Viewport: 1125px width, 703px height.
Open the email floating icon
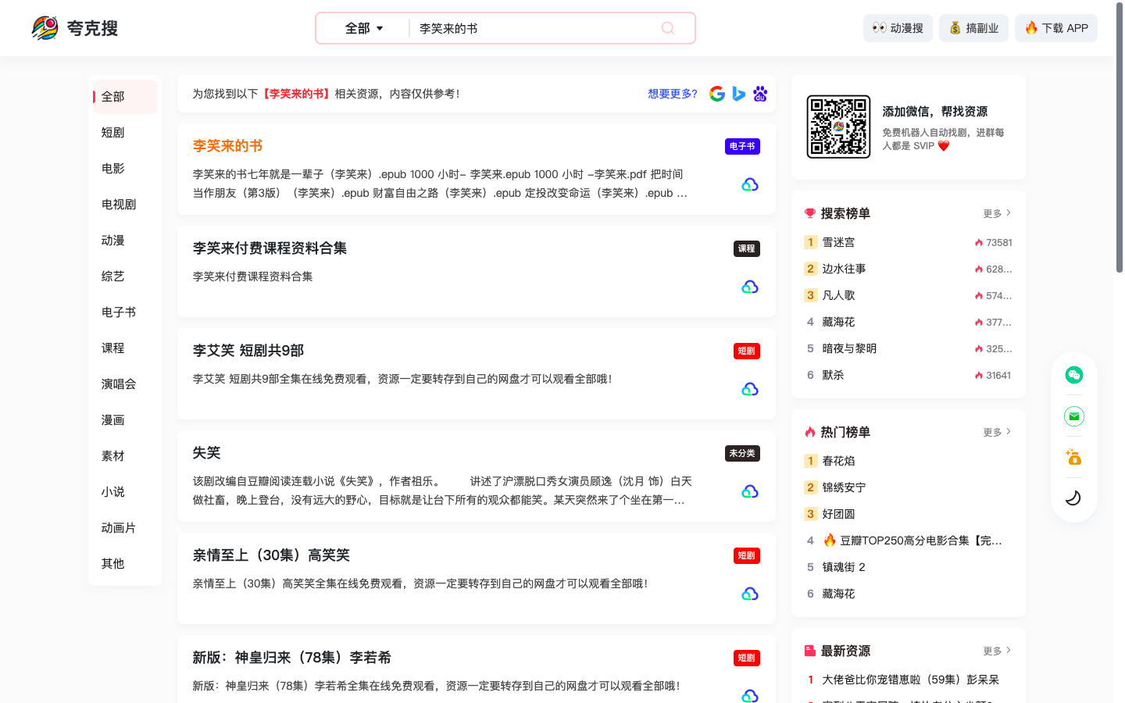point(1074,416)
